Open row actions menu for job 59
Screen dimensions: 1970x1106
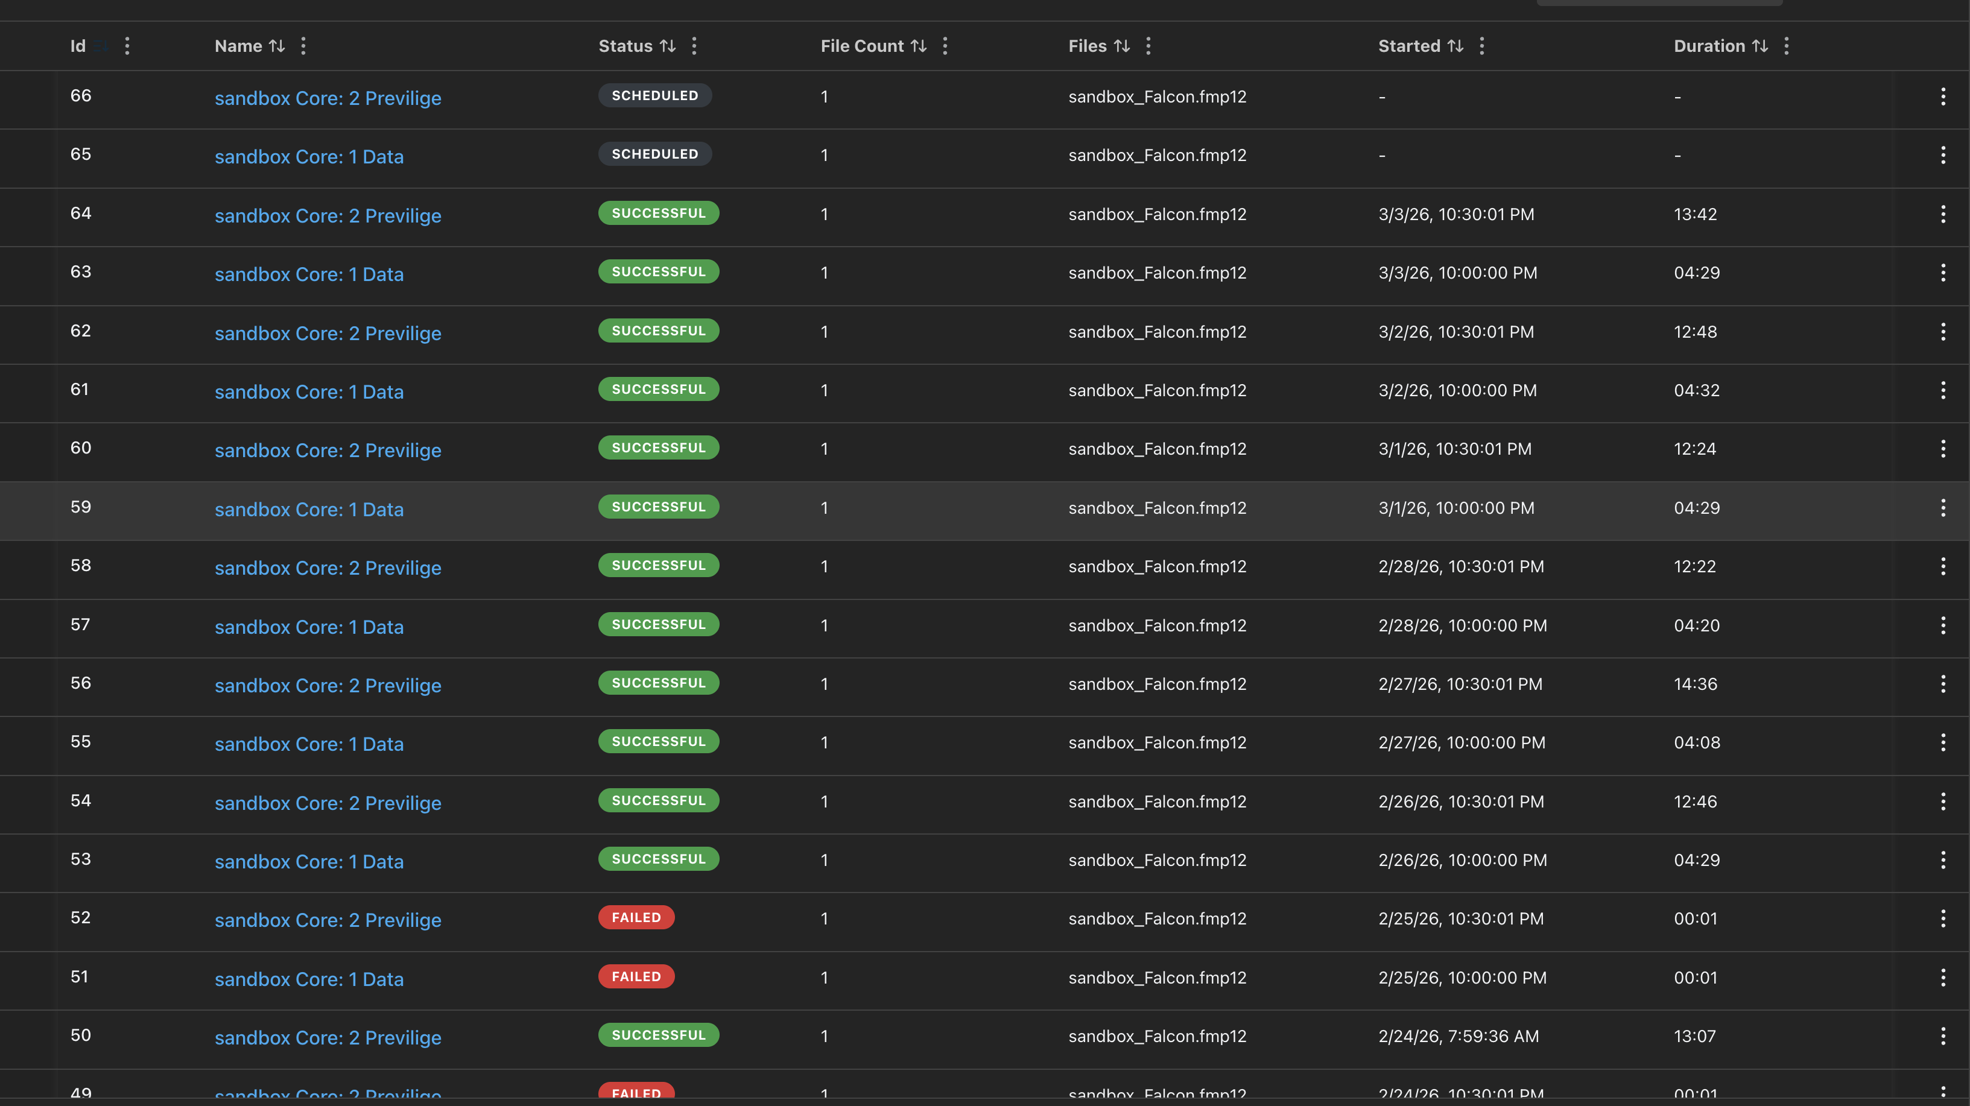point(1942,508)
